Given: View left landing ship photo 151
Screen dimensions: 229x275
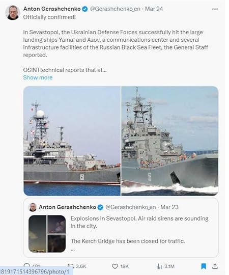Looking at the screenshot, I should (x=72, y=141).
